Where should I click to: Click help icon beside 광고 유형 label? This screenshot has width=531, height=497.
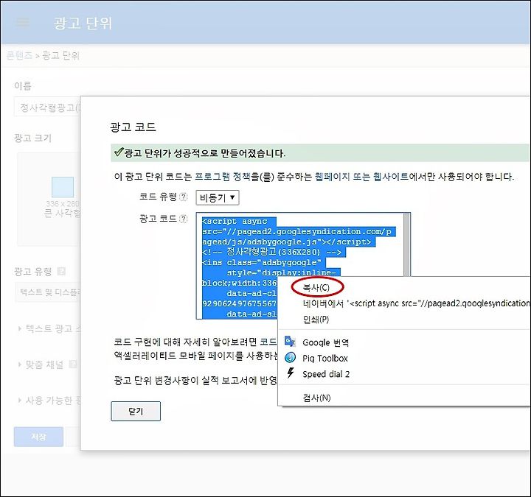[x=61, y=271]
